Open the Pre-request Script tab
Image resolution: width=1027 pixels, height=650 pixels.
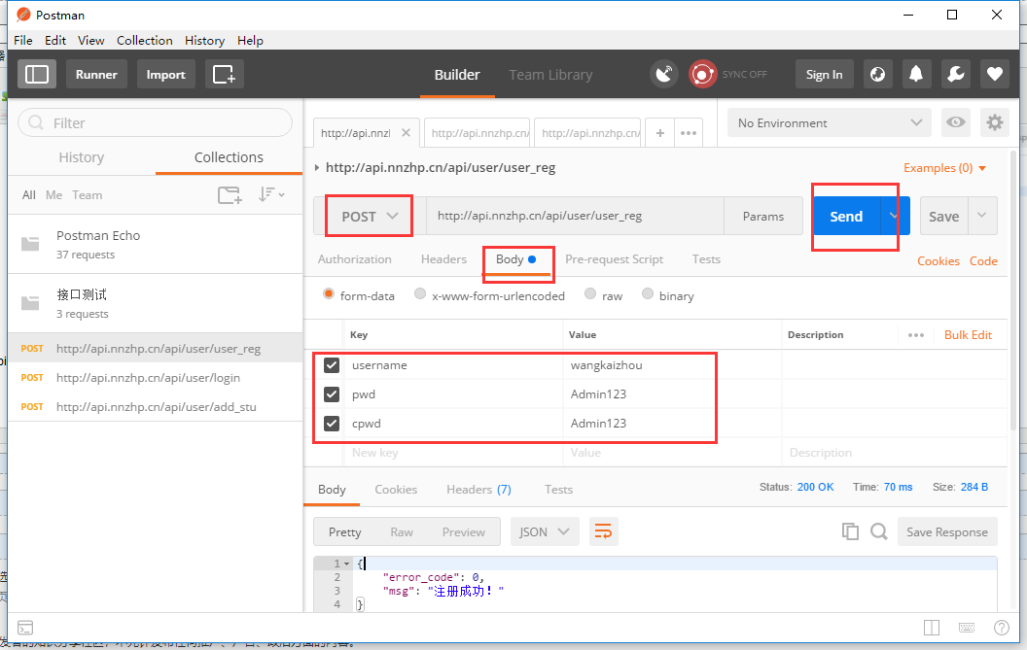(x=614, y=259)
